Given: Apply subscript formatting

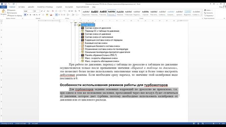Looking at the screenshot, I should (x=37, y=15).
